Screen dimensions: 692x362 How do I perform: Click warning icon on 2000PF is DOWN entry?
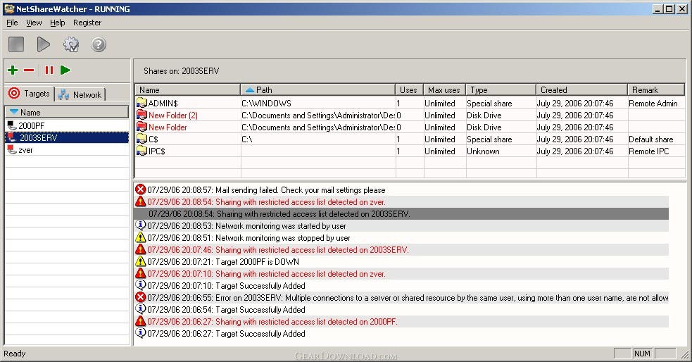tap(140, 261)
